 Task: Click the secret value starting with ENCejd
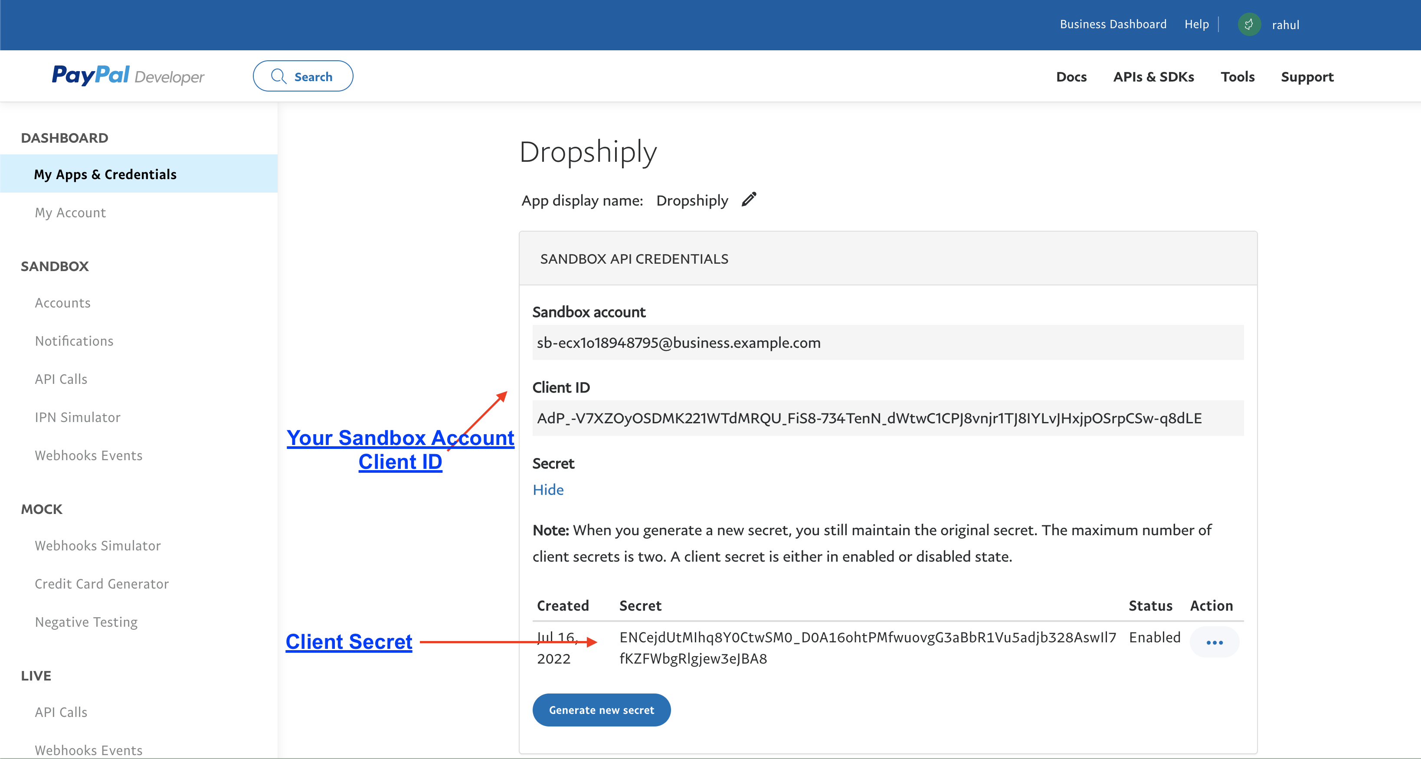(867, 648)
